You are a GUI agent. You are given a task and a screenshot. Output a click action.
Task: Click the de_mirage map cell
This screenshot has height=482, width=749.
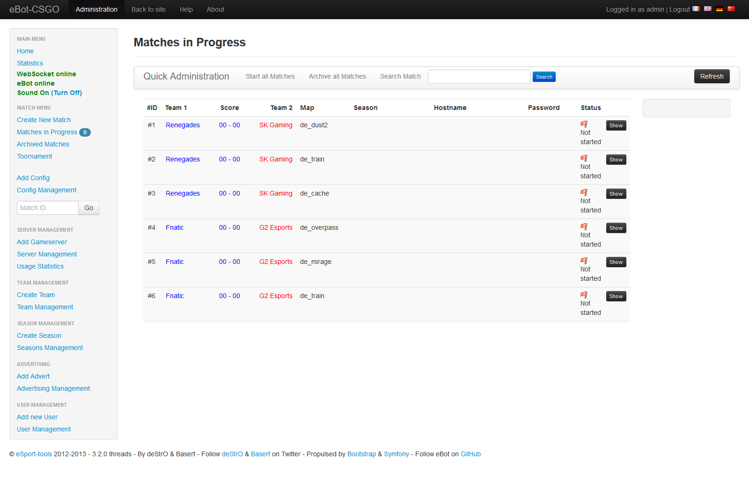click(316, 262)
